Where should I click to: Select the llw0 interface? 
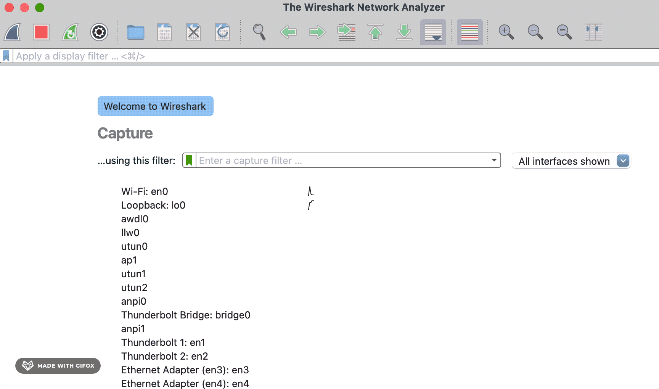[130, 233]
